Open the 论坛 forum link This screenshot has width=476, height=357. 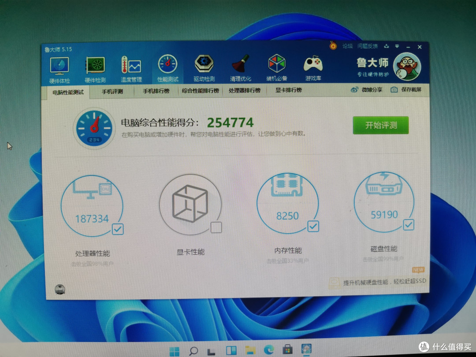pyautogui.click(x=347, y=46)
